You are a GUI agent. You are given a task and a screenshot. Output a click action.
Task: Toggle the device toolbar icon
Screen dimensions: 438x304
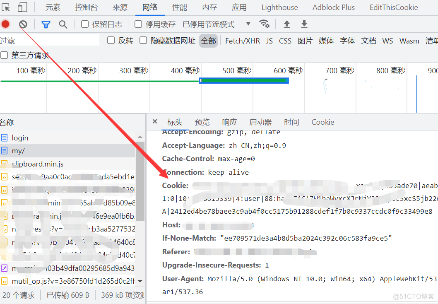[x=22, y=7]
